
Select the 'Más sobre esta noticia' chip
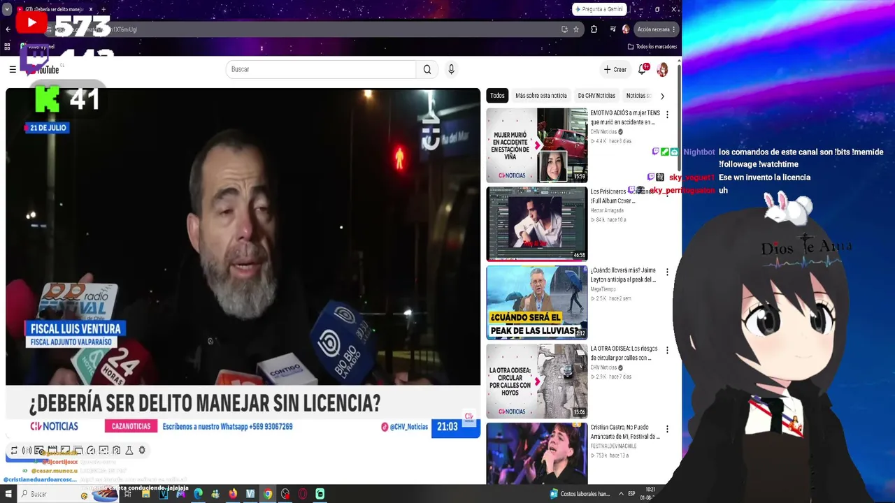pyautogui.click(x=541, y=96)
